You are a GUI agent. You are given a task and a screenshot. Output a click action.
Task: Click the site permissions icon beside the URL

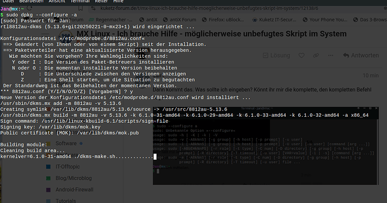click(x=93, y=8)
